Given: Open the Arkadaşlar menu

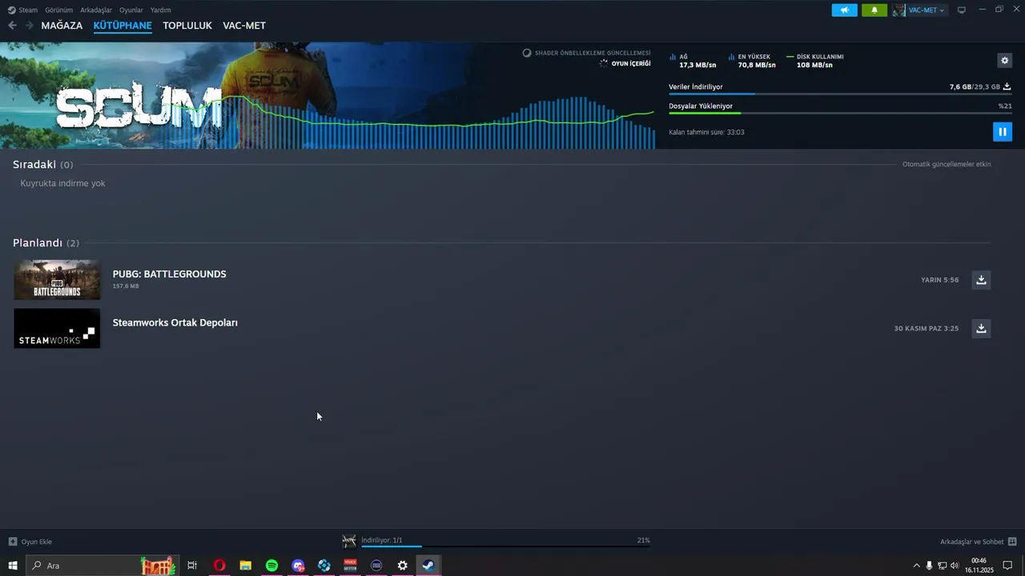Looking at the screenshot, I should 96,10.
